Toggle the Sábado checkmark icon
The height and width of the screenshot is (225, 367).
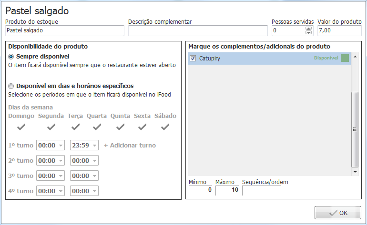[165, 127]
